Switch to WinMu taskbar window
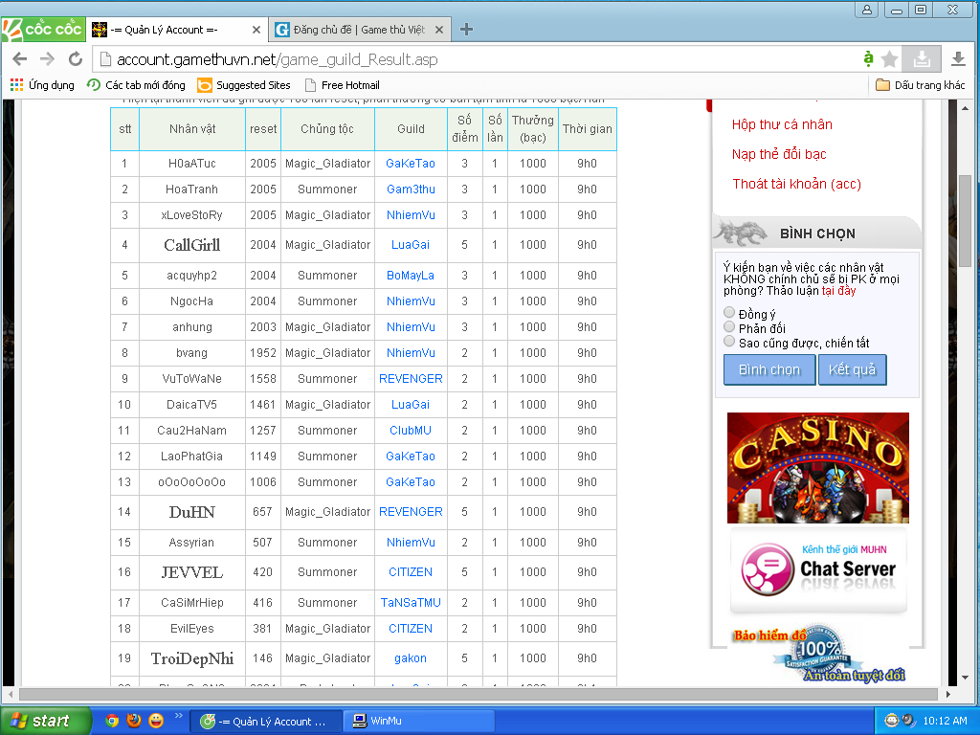The image size is (980, 735). coord(419,722)
